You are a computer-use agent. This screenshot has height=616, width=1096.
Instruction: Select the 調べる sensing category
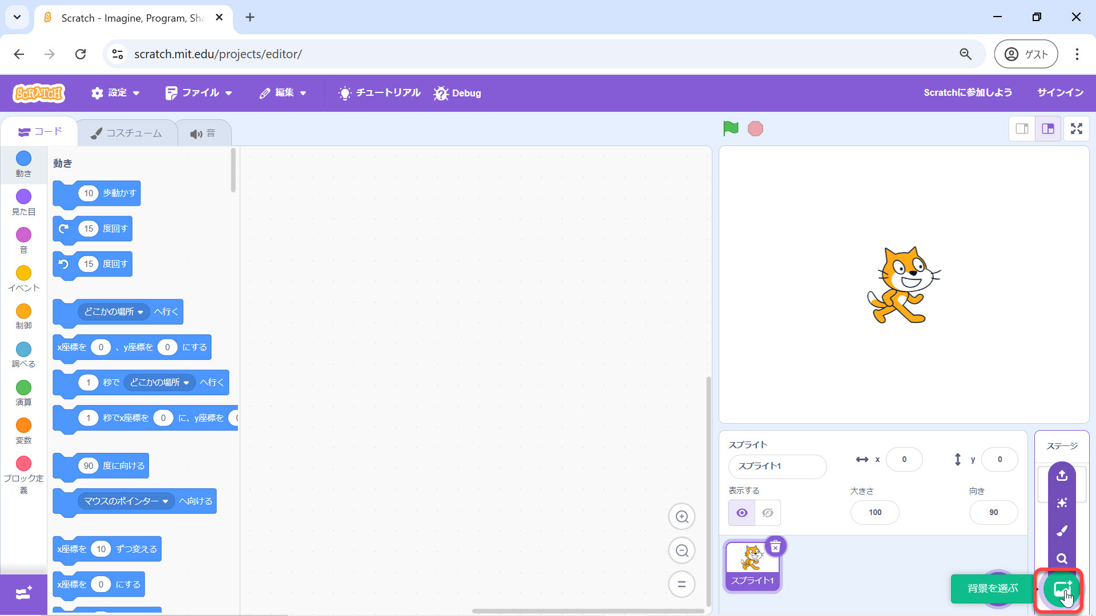coord(23,355)
